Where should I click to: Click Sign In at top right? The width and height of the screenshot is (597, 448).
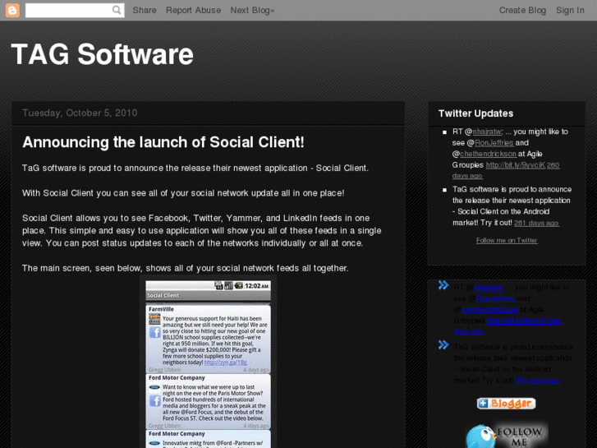coord(570,11)
